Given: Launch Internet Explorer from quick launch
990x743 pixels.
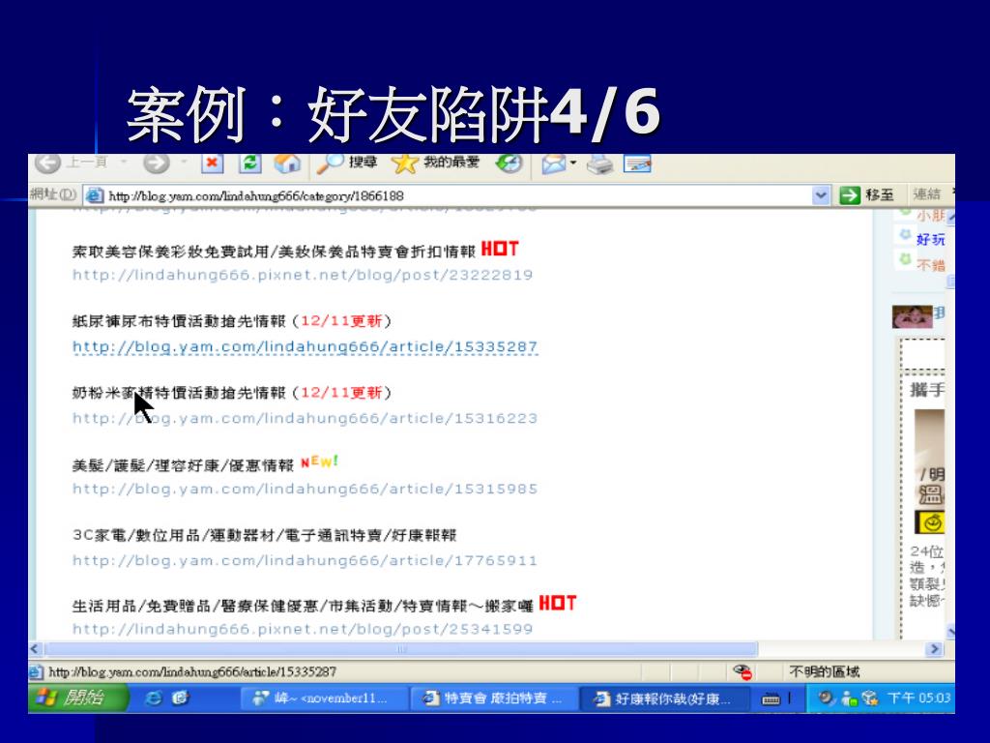Looking at the screenshot, I should (x=154, y=698).
